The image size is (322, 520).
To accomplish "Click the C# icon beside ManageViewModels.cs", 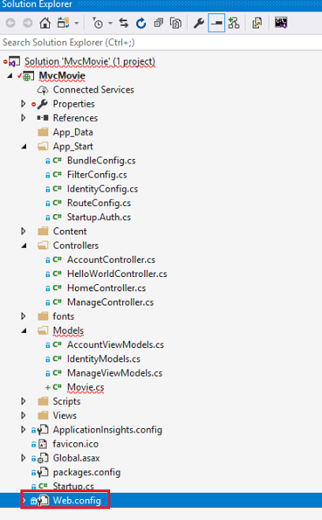I will [58, 373].
